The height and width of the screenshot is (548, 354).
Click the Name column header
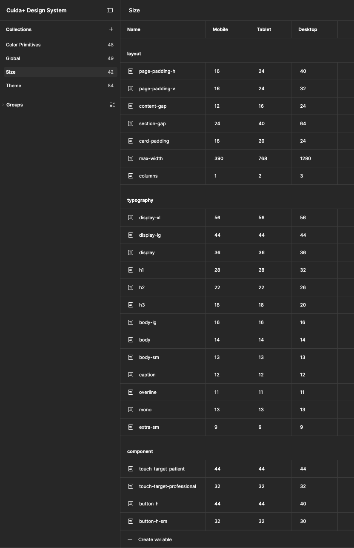(134, 29)
